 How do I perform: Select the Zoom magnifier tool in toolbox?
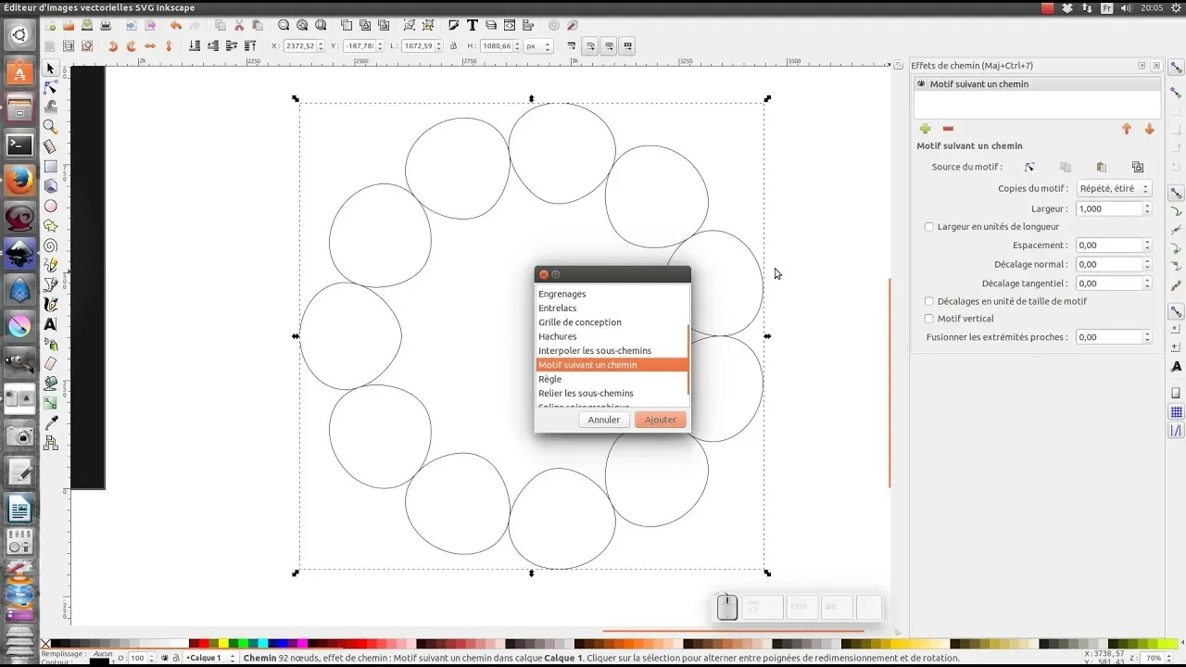(x=51, y=127)
